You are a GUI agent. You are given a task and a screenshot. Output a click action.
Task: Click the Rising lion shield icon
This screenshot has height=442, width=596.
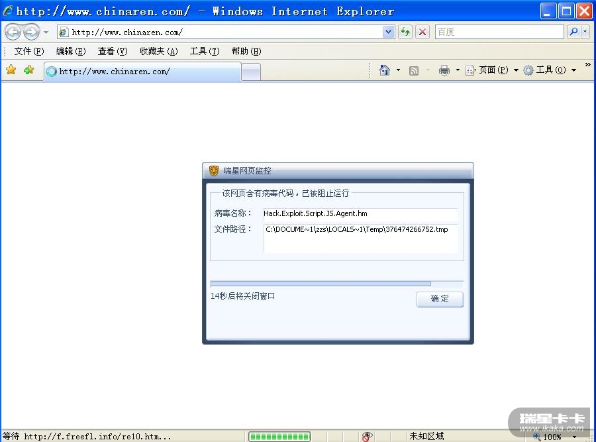(214, 171)
